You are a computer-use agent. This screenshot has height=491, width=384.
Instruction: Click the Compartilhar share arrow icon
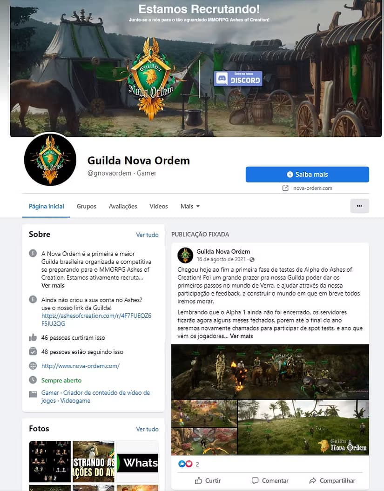click(313, 480)
